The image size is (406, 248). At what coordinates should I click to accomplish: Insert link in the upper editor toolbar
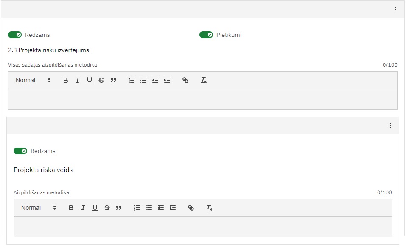(185, 80)
